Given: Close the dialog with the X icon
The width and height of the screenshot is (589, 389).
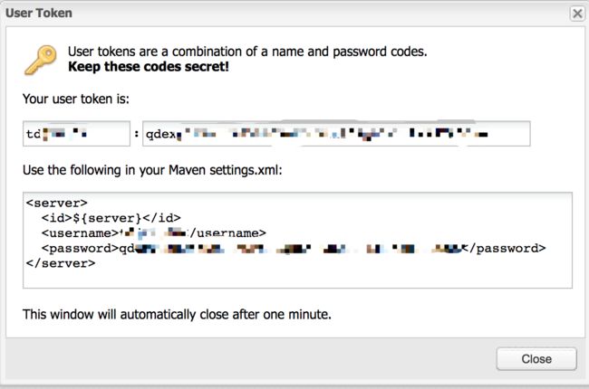Looking at the screenshot, I should tap(577, 14).
